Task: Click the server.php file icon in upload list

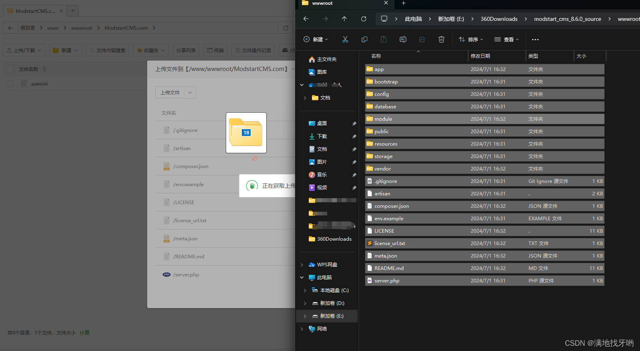Action: tap(166, 275)
